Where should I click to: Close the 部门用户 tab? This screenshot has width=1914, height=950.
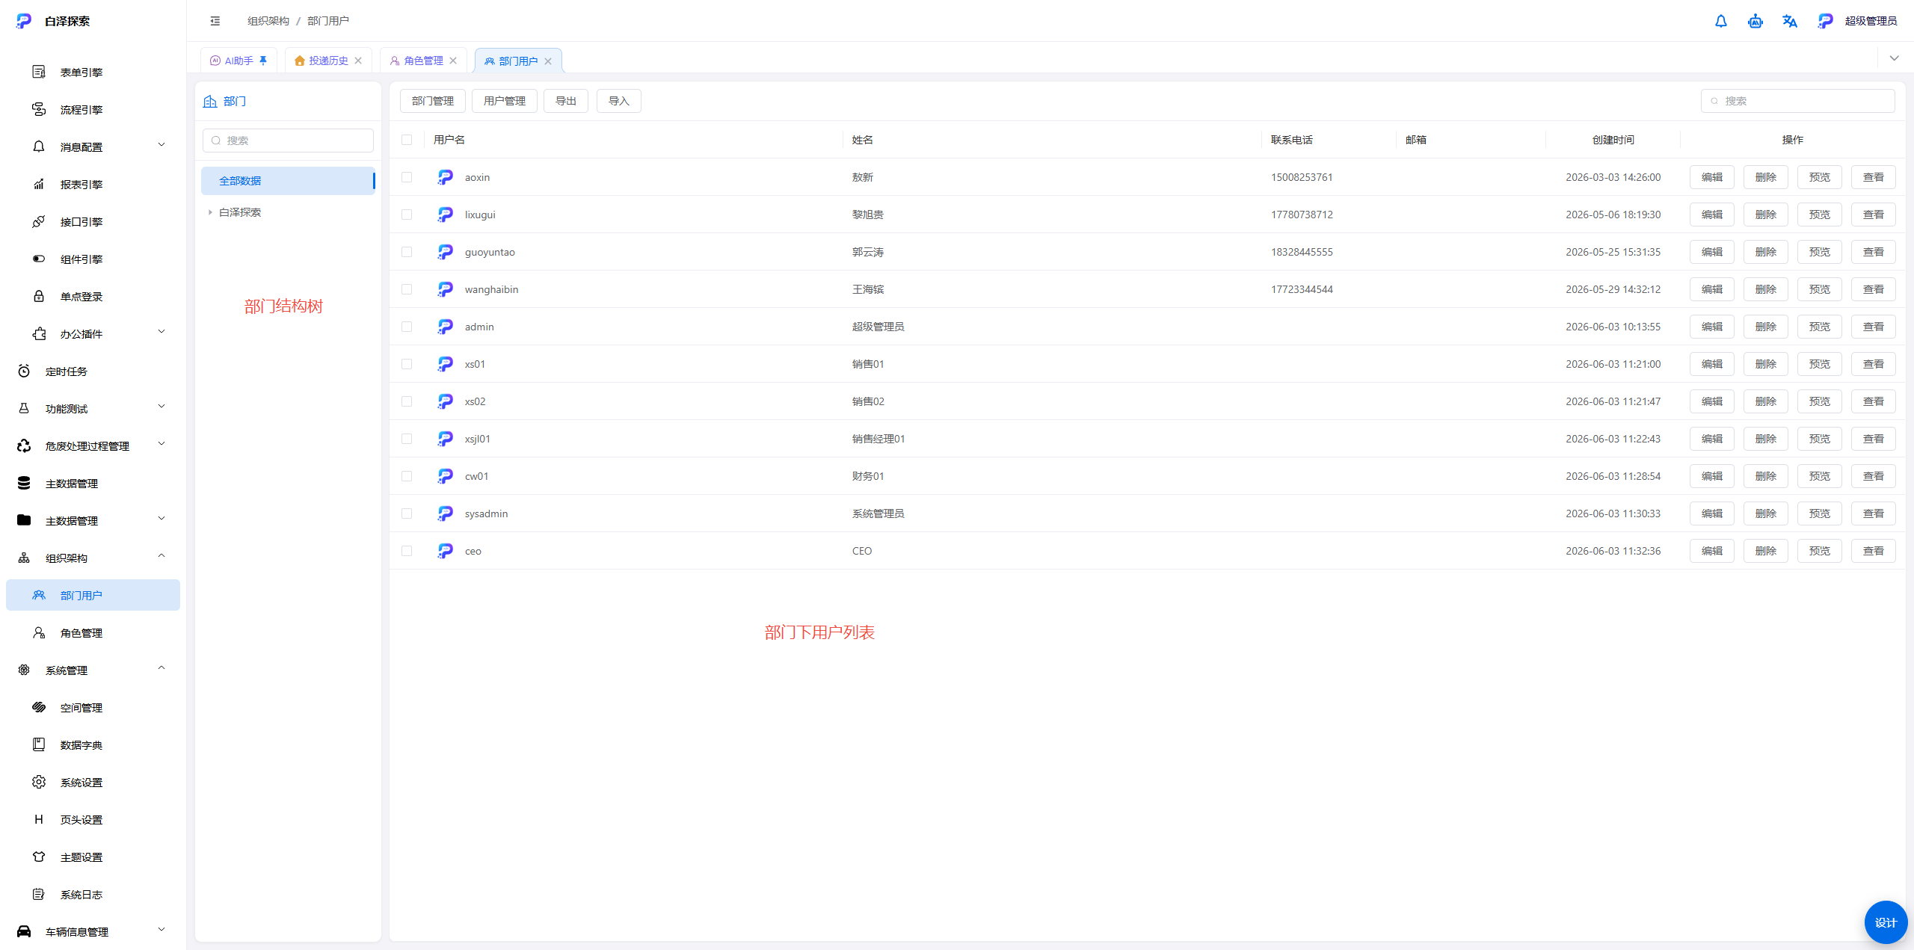tap(548, 61)
